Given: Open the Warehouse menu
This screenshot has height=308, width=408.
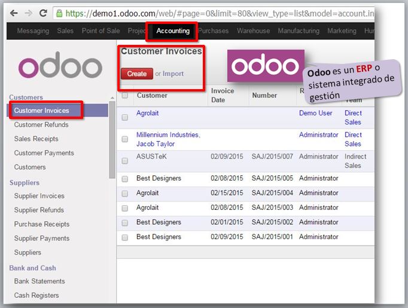Looking at the screenshot, I should 253,31.
